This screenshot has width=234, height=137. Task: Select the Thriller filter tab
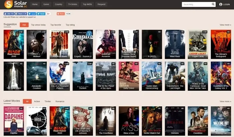tap(47, 101)
